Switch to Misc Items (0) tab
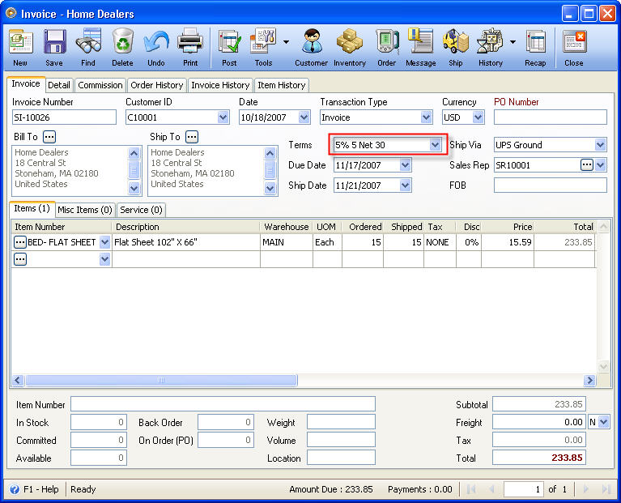This screenshot has width=621, height=503. tap(85, 210)
